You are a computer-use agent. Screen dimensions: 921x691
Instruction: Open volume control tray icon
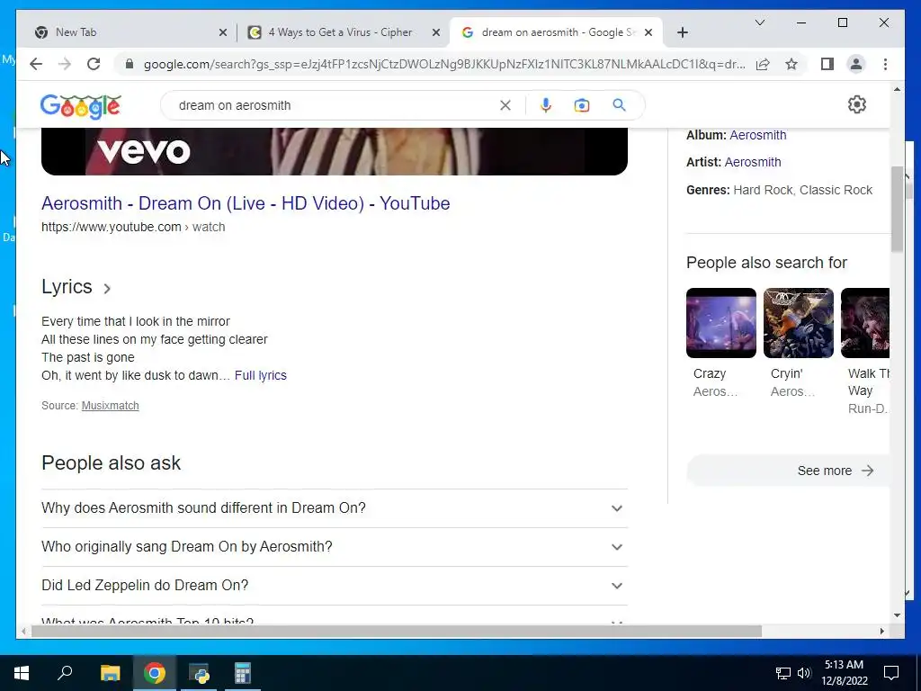click(x=804, y=673)
